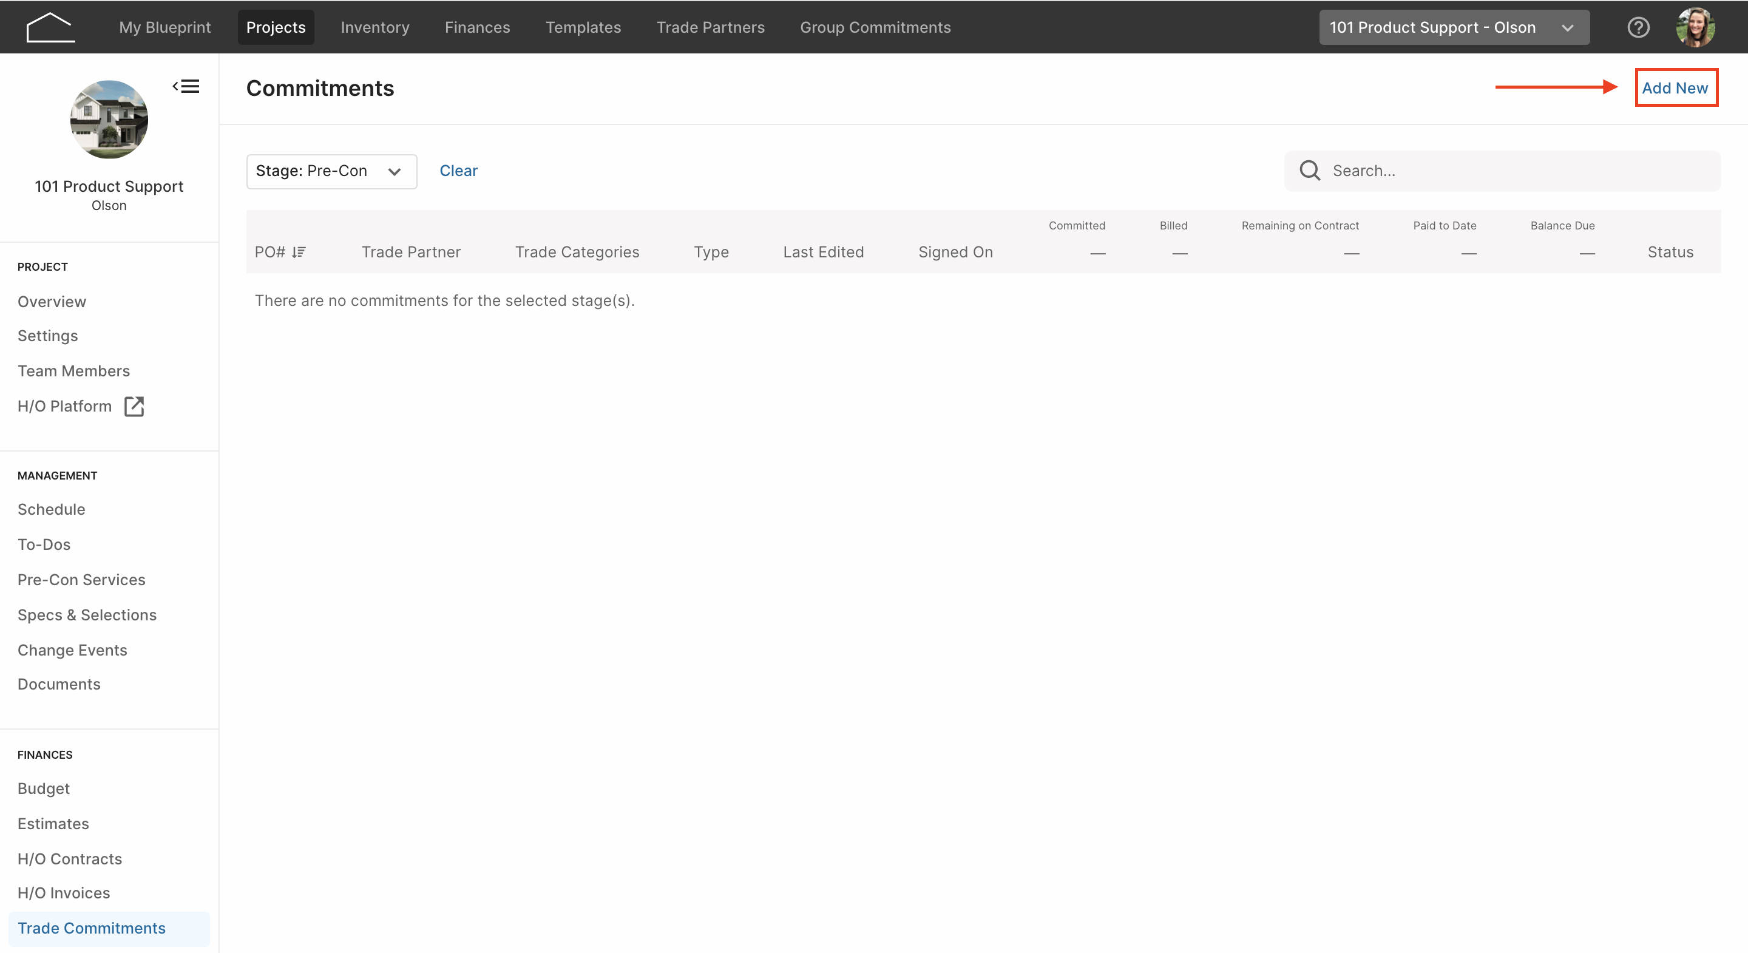Select the Projects tab
This screenshot has height=953, width=1748.
tap(276, 27)
